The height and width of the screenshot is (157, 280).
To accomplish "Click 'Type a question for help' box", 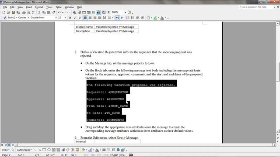I will pos(256,7).
